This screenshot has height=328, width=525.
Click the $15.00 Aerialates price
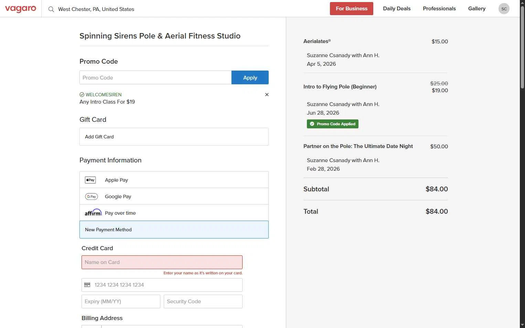click(x=440, y=42)
